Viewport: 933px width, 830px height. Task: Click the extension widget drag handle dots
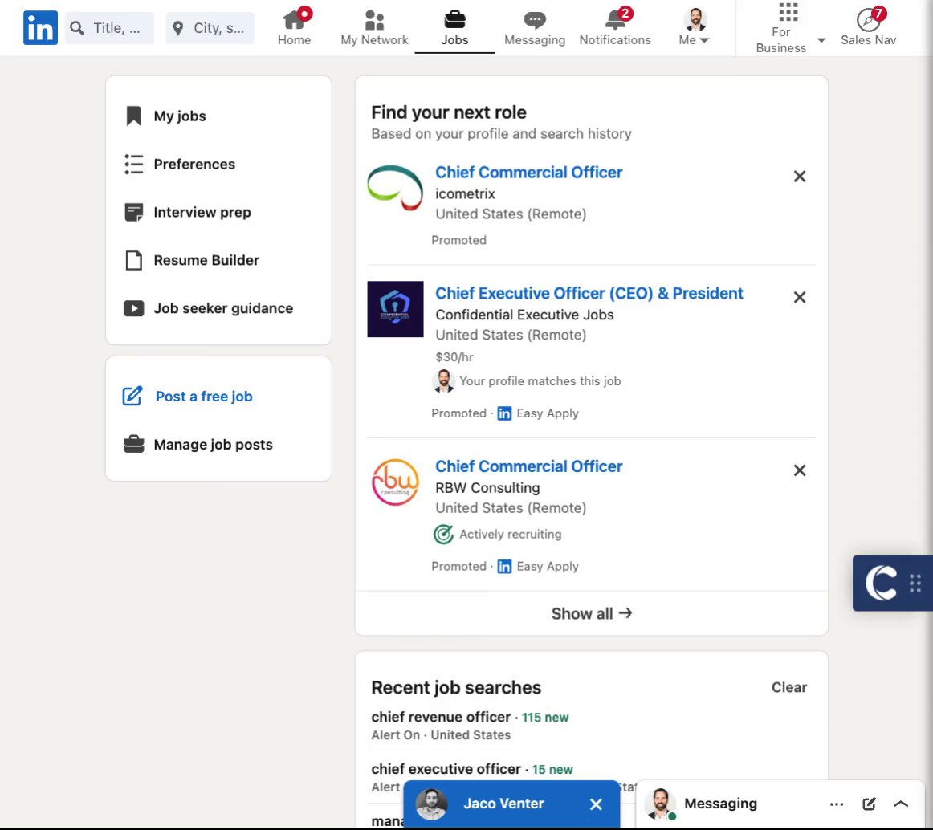coord(915,583)
